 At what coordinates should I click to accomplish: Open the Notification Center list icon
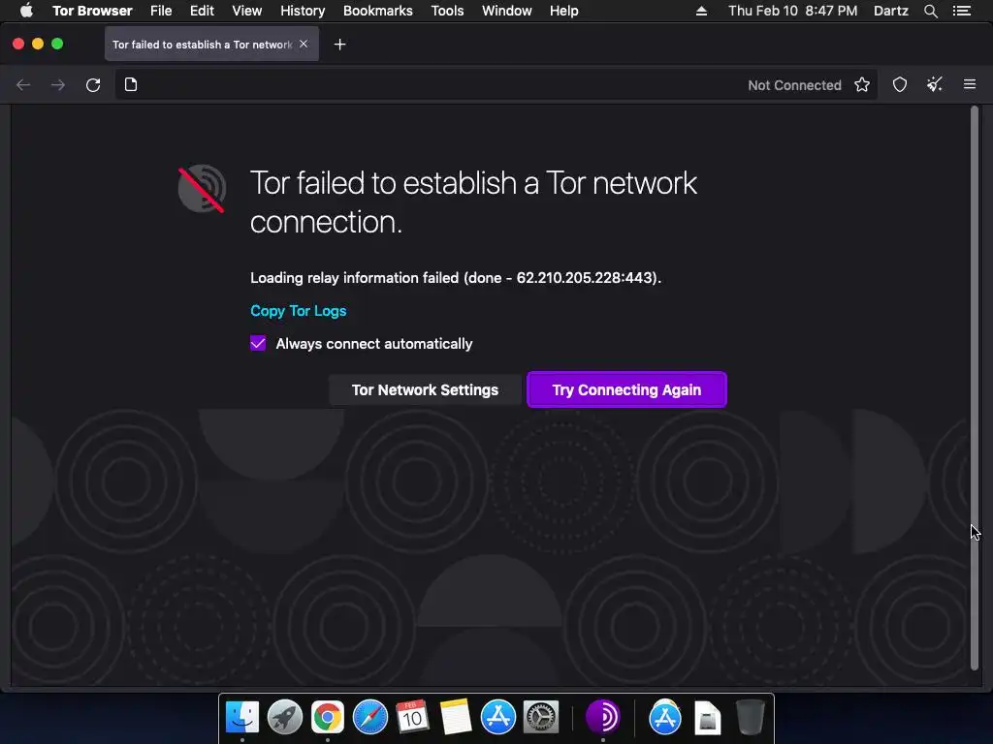point(961,11)
